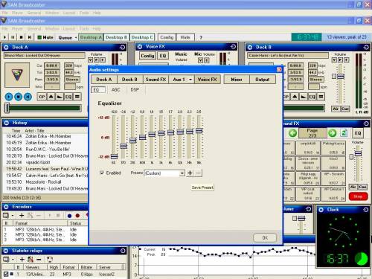
Task: Open the equalizer Preset dropdown
Action: (182, 173)
